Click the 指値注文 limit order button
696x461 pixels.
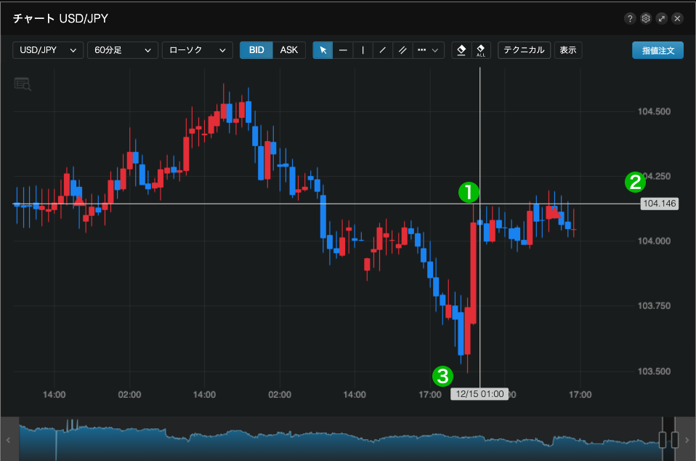click(x=657, y=50)
